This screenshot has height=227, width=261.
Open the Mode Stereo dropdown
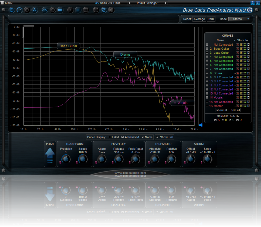(241, 19)
